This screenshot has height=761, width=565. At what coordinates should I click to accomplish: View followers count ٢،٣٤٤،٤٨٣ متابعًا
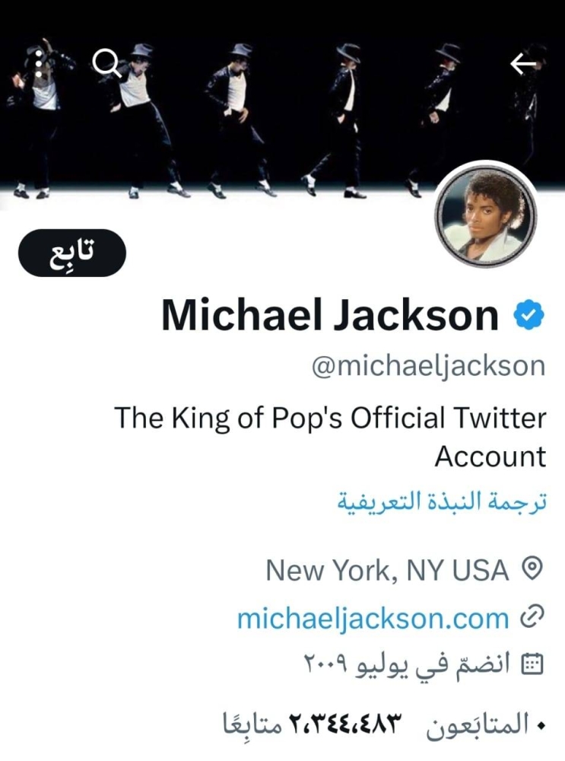click(x=313, y=725)
